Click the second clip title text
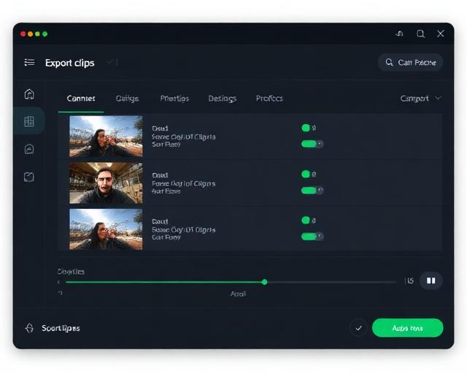 (161, 175)
